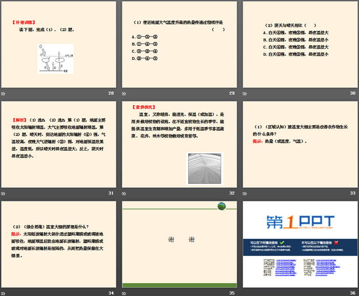Click the animation star icon under slide 28
Screen dimensions: 359x296
click(3, 93)
